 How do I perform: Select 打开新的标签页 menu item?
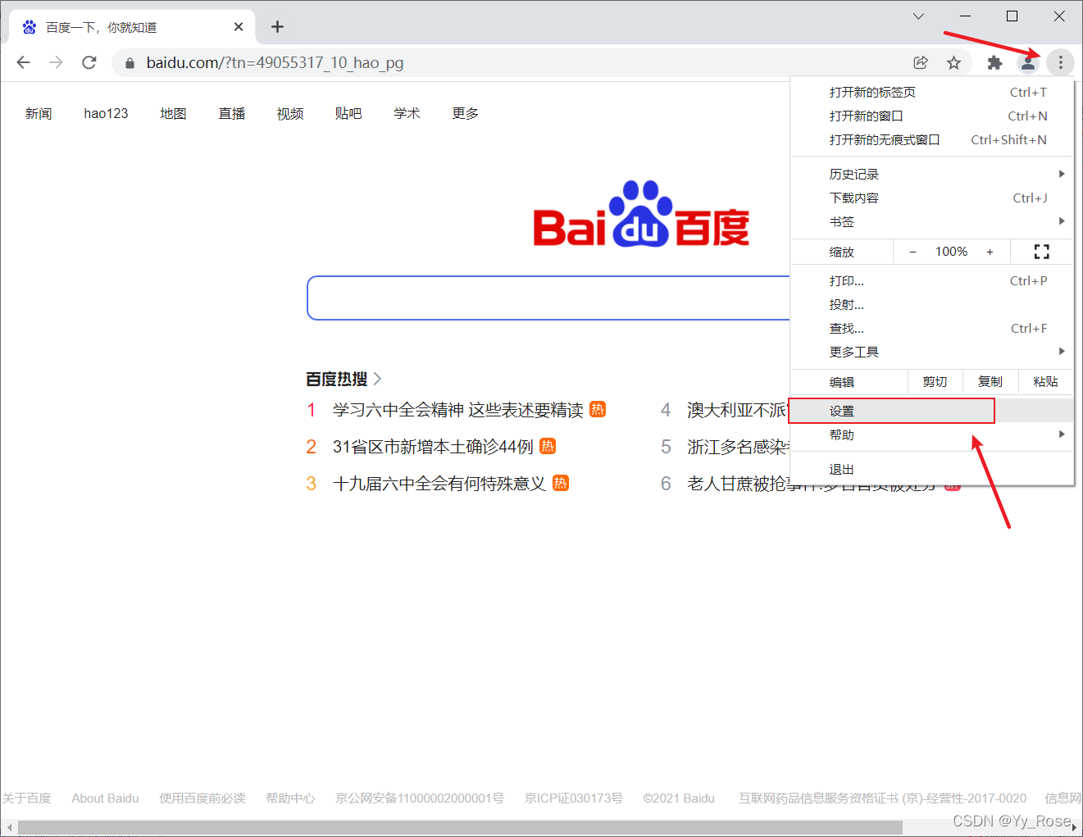coord(932,93)
